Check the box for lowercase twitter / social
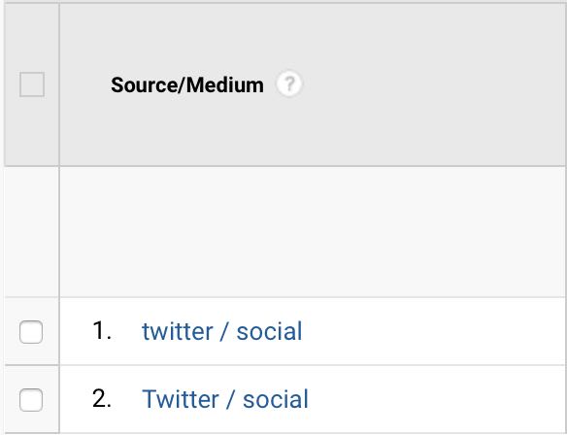Screen dimensions: 567x435 (31, 332)
